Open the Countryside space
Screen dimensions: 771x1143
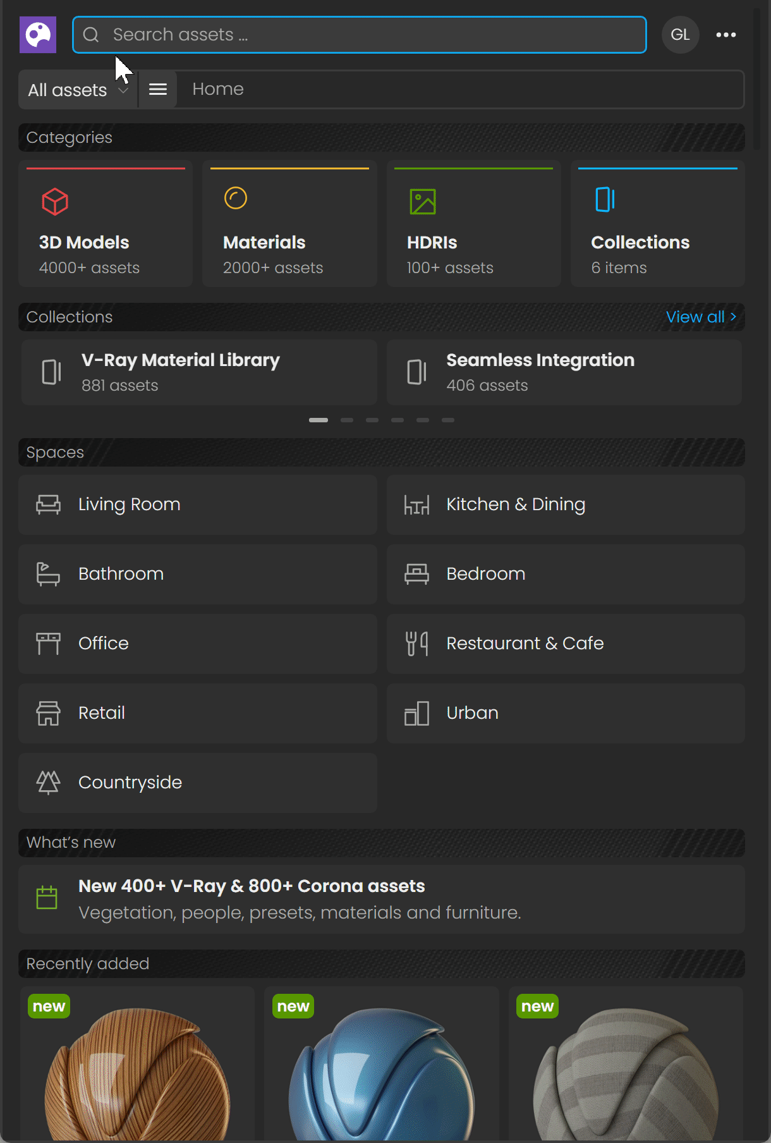198,783
